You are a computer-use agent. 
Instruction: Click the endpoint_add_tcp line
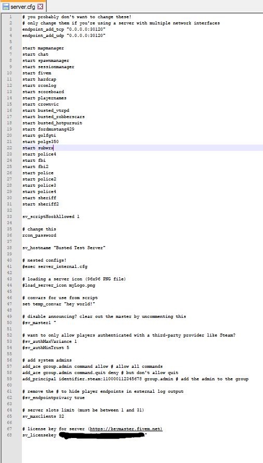pos(64,29)
